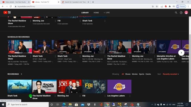Switch to Search for youtube tv browser tab

76,2
